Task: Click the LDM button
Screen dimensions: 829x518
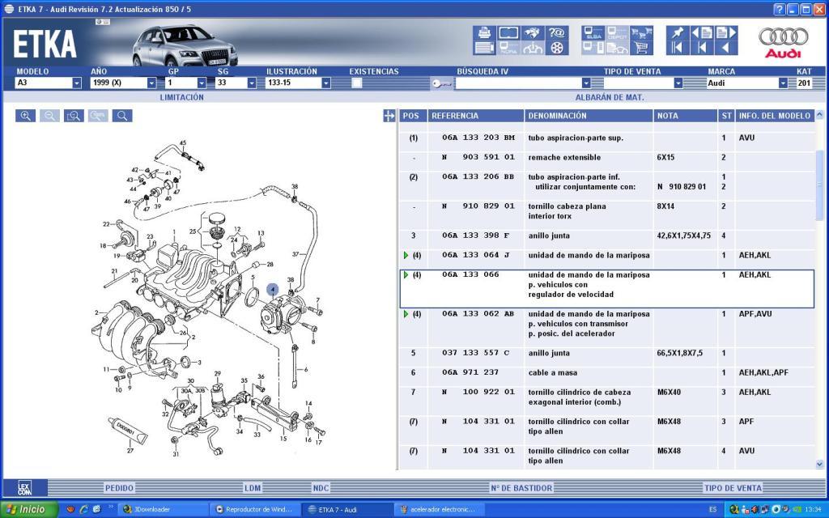Action: pyautogui.click(x=253, y=488)
